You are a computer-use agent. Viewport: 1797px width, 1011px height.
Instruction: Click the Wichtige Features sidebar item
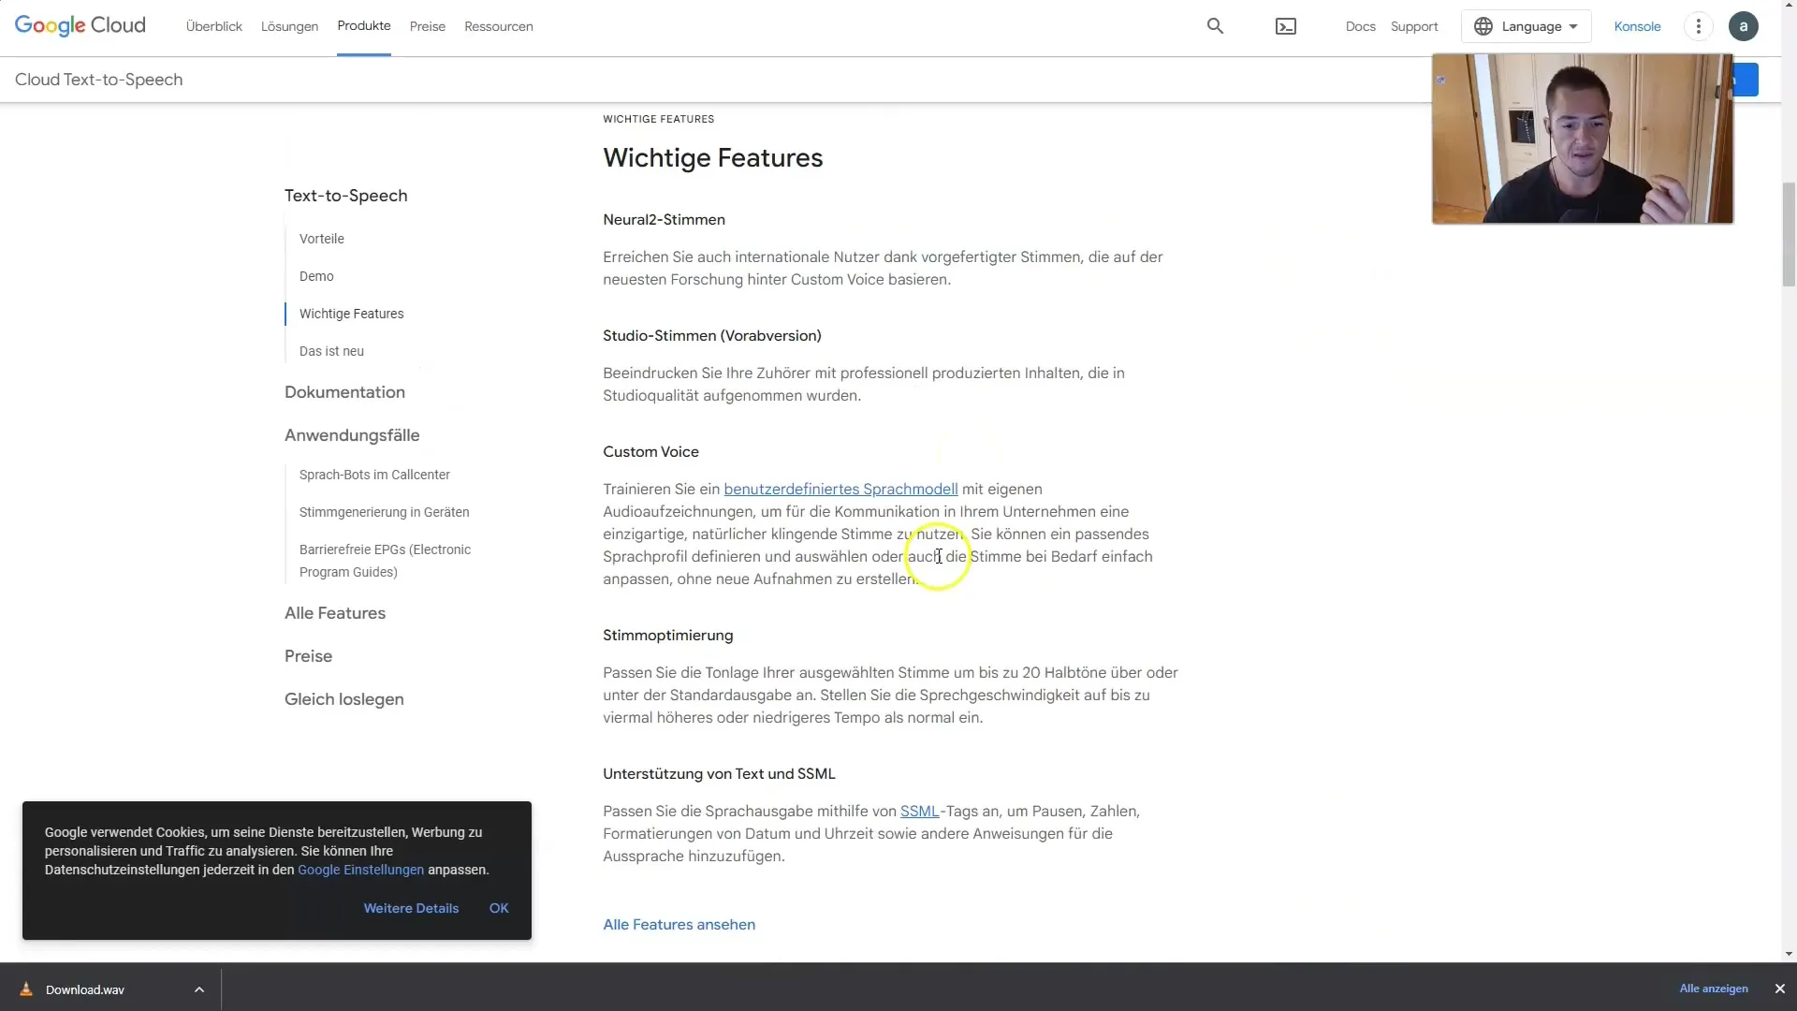point(351,313)
